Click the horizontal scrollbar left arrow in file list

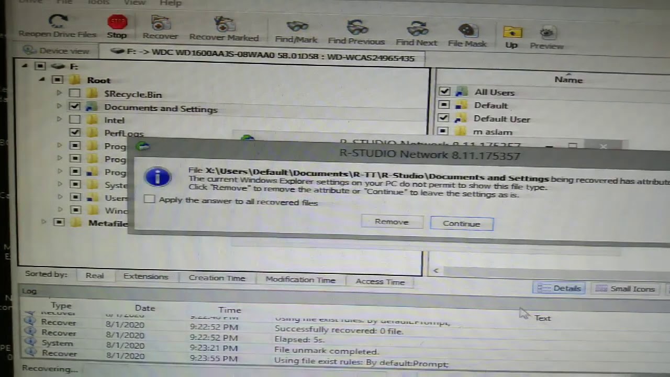(435, 271)
